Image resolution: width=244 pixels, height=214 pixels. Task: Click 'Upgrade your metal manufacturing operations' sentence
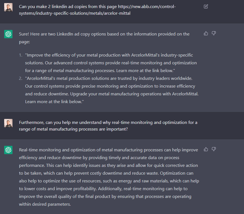click(x=134, y=94)
